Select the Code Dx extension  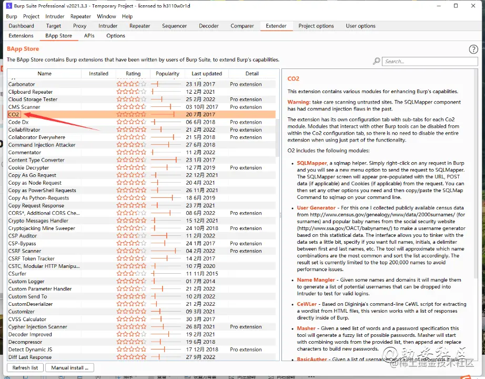pyautogui.click(x=142, y=122)
